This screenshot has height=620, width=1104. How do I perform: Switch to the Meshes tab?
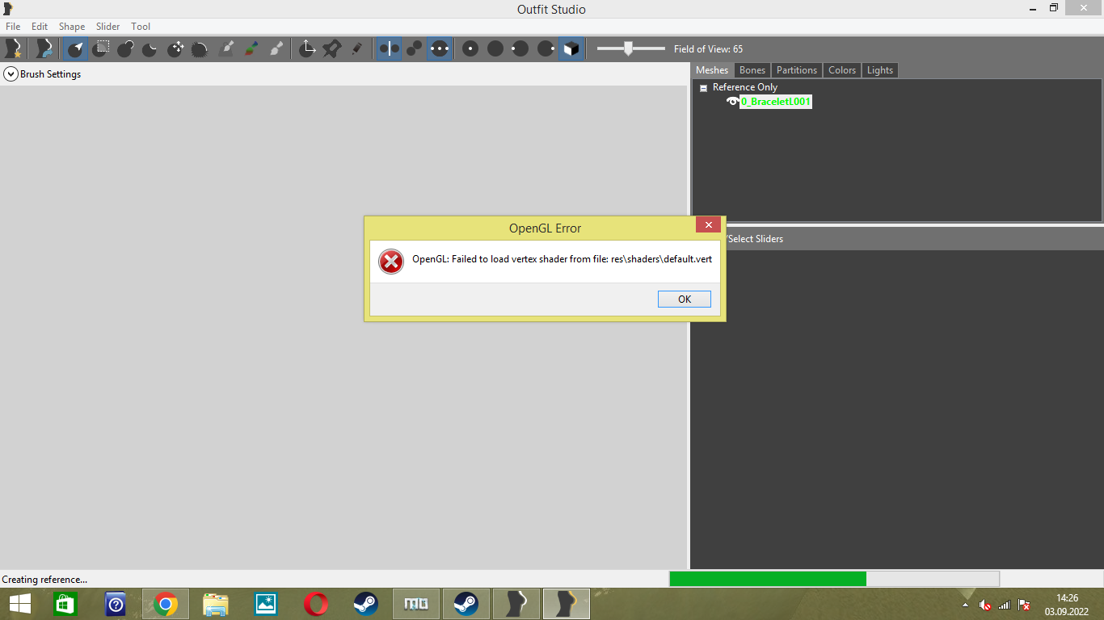pos(712,70)
